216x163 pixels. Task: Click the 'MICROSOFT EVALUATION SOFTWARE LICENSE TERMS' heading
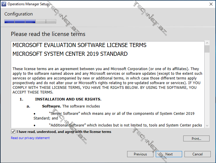80,45
